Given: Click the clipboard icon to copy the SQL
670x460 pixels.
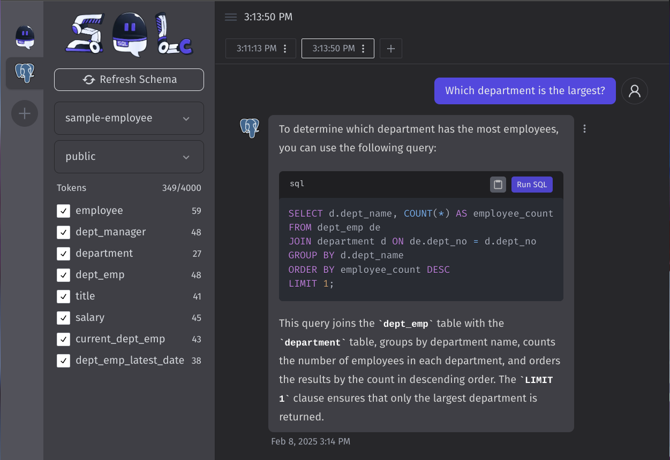Looking at the screenshot, I should [x=498, y=184].
